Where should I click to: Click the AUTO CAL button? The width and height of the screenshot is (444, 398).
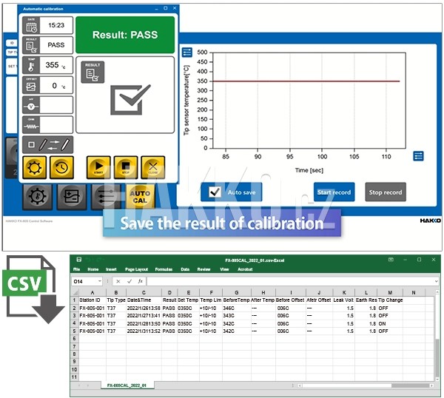[140, 197]
